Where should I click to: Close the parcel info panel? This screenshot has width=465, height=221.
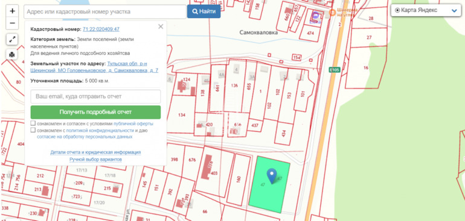pyautogui.click(x=161, y=26)
